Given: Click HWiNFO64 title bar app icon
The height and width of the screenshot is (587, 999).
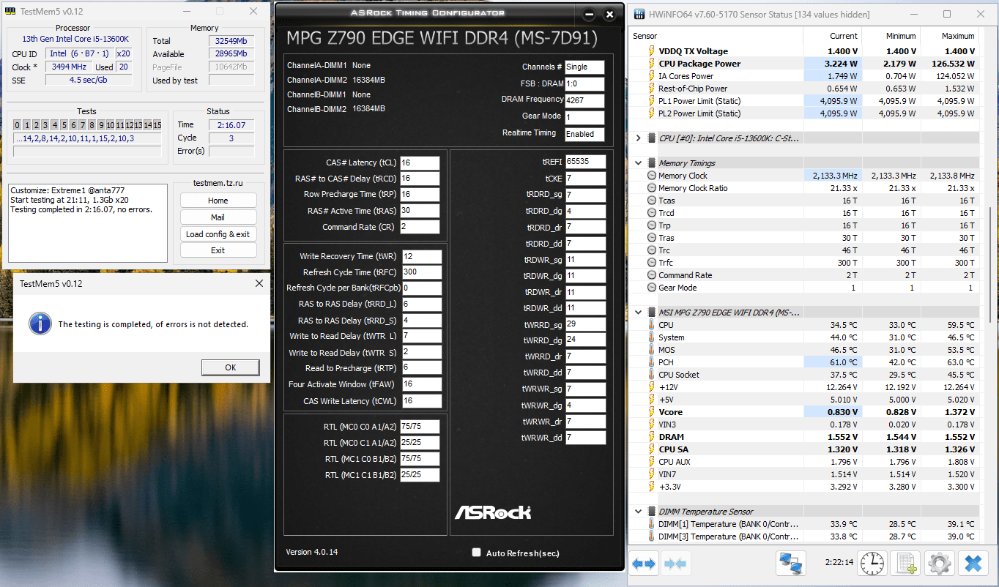Looking at the screenshot, I should [x=638, y=15].
